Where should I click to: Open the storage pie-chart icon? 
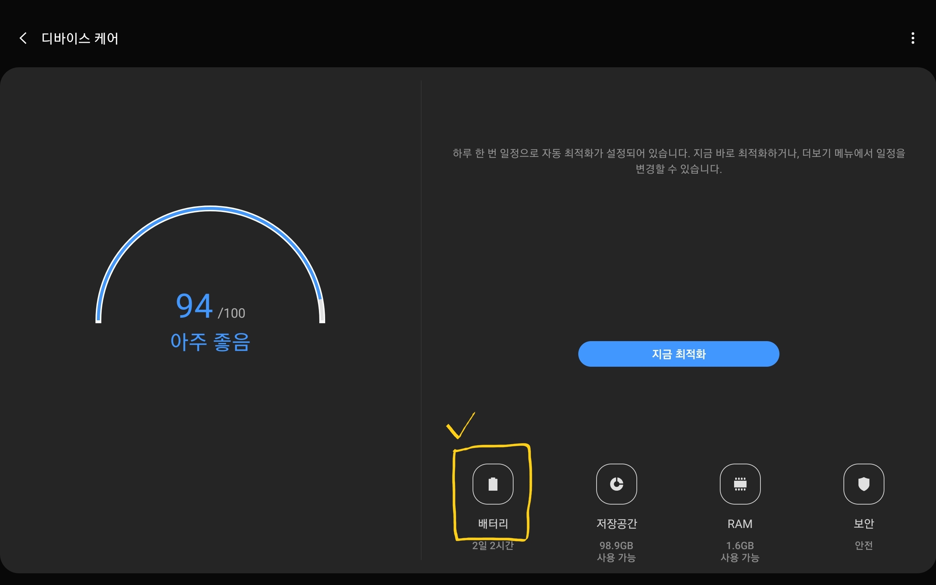point(616,484)
